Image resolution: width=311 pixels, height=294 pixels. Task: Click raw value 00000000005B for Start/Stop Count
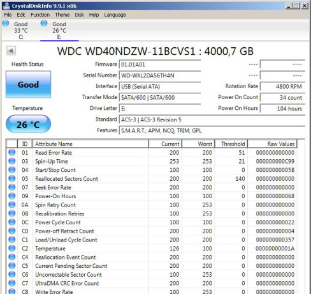pos(275,170)
